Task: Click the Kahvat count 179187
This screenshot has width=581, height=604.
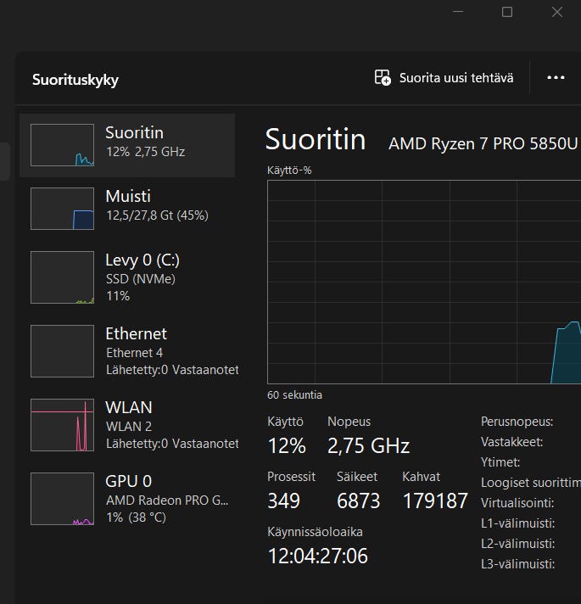Action: pos(434,501)
